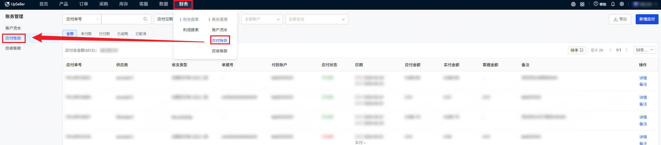This screenshot has height=145, width=661.
Task: Click the 付款账户 column header
Action: (x=279, y=65)
